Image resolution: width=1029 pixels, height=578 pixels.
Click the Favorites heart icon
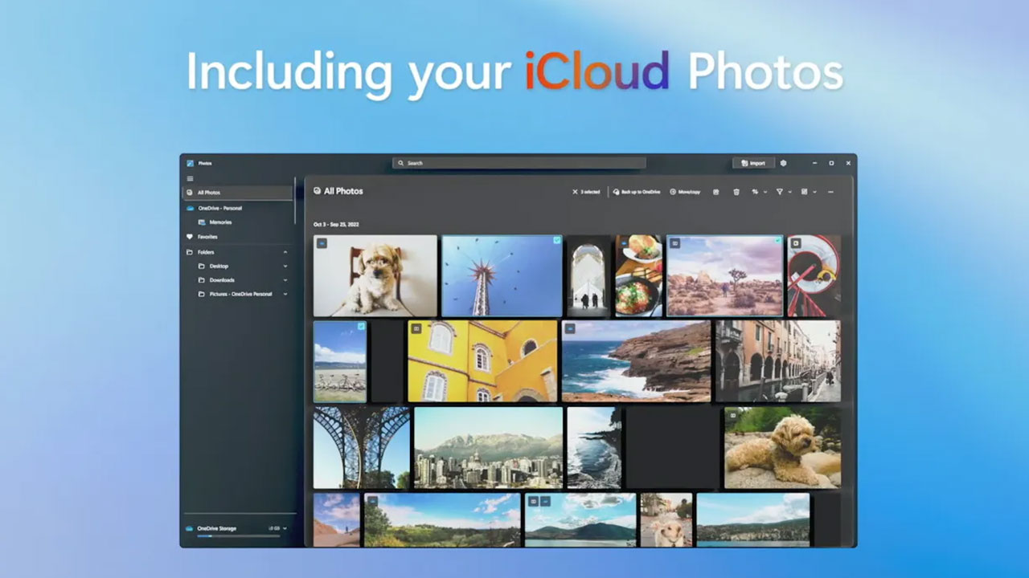point(190,237)
